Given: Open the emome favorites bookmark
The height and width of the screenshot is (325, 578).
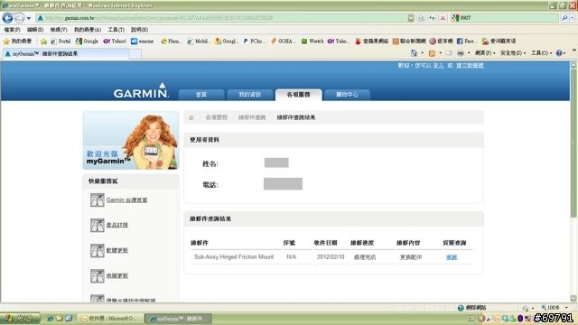Looking at the screenshot, I should tap(143, 42).
